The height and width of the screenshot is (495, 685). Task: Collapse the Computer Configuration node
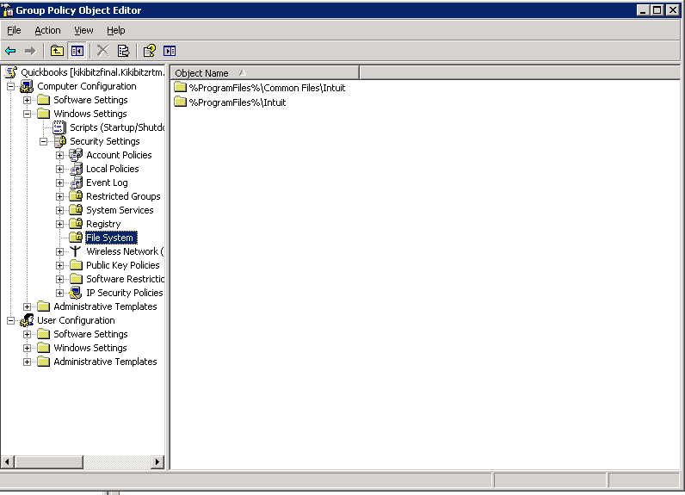tap(11, 86)
